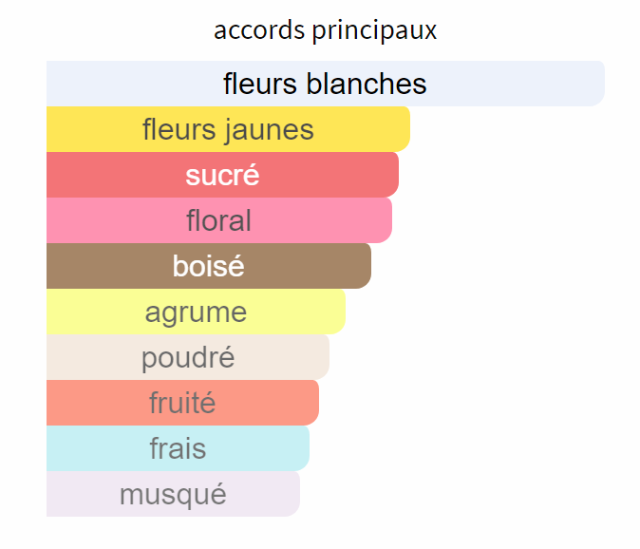This screenshot has height=549, width=640.
Task: Select the pale lavender bottom bar
Action: 173,494
